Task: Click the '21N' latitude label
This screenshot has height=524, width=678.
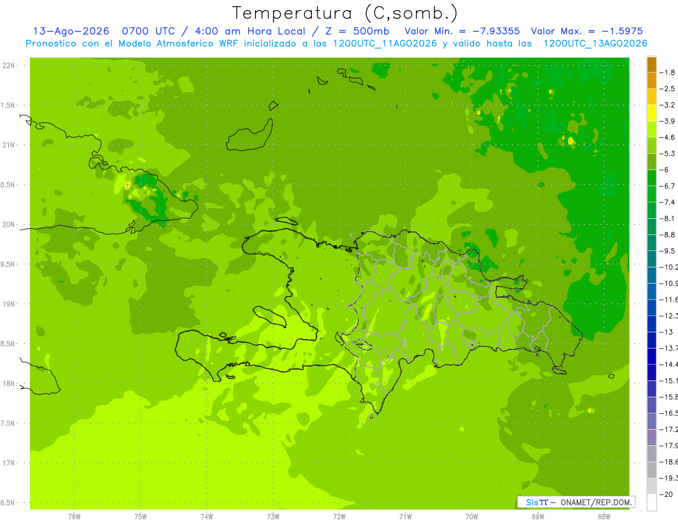Action: pyautogui.click(x=8, y=145)
